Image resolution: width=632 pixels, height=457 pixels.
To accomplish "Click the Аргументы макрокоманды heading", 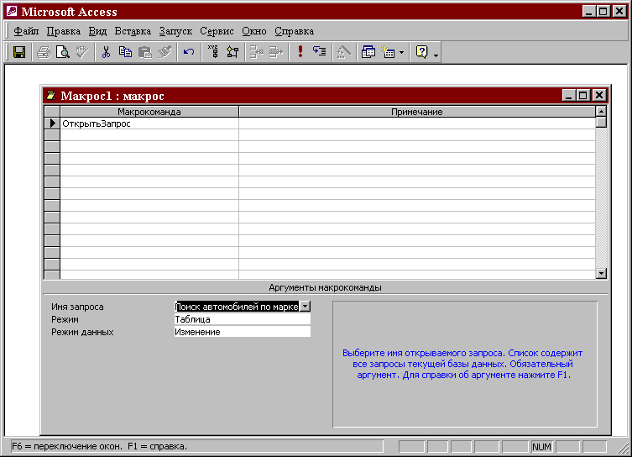I will tap(325, 287).
